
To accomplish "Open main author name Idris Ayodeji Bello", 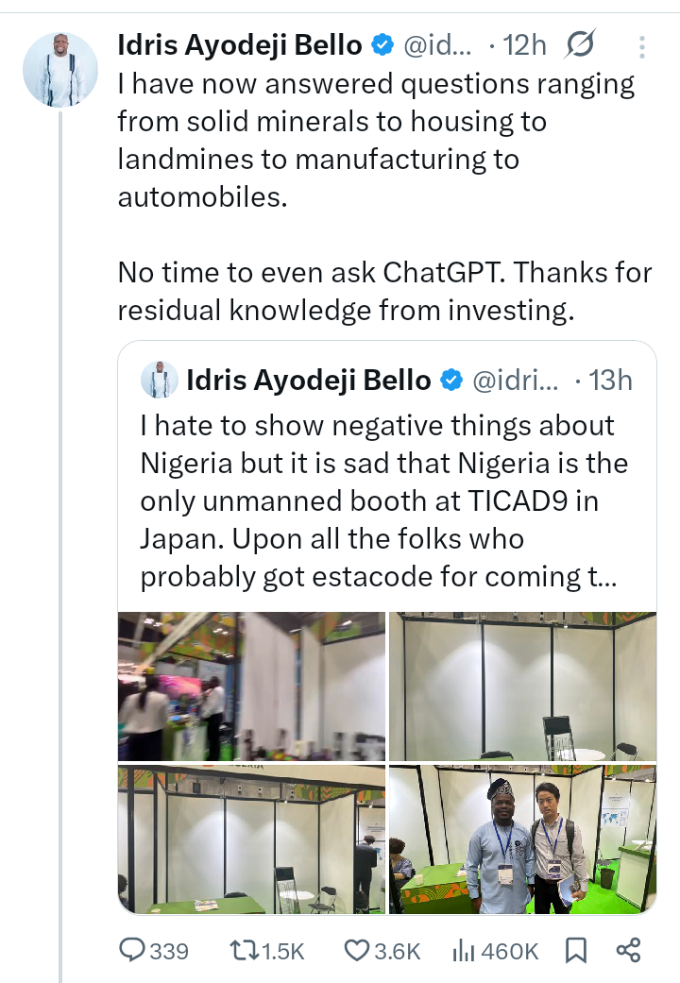I will pyautogui.click(x=239, y=44).
